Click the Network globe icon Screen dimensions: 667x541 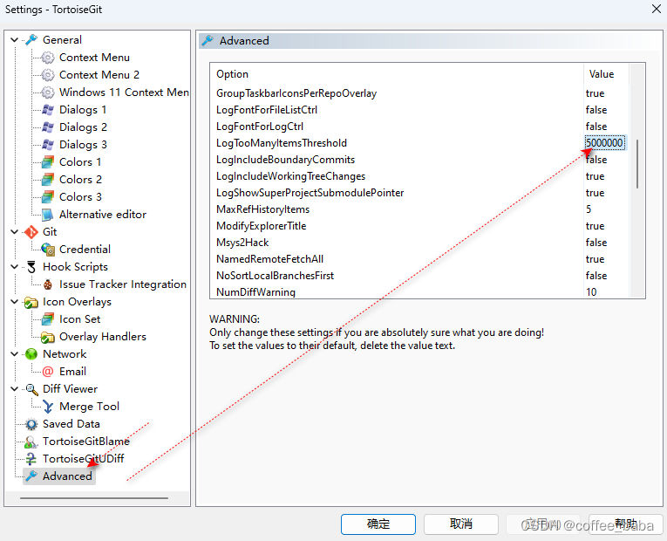pos(31,354)
